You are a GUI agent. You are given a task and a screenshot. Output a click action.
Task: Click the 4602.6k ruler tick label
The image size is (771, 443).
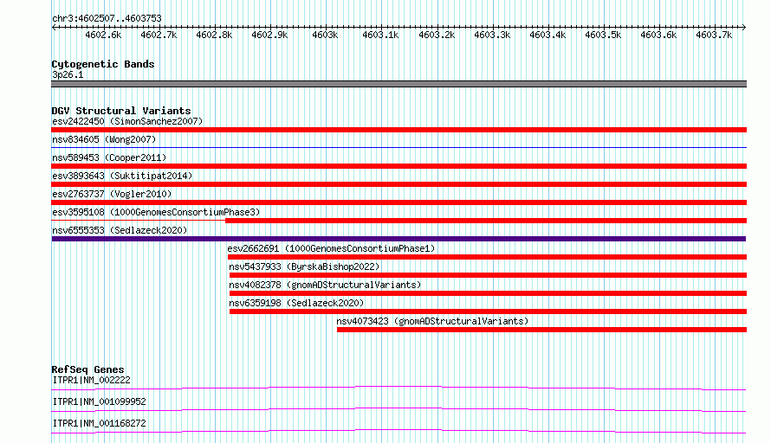point(103,35)
